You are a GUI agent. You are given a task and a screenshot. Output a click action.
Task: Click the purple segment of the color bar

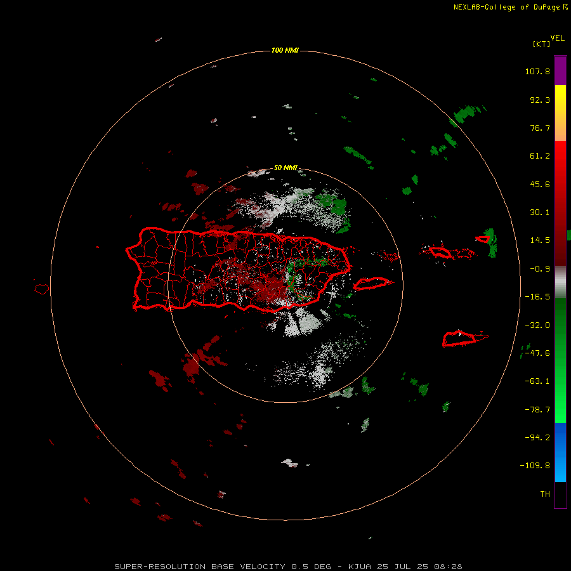560,70
